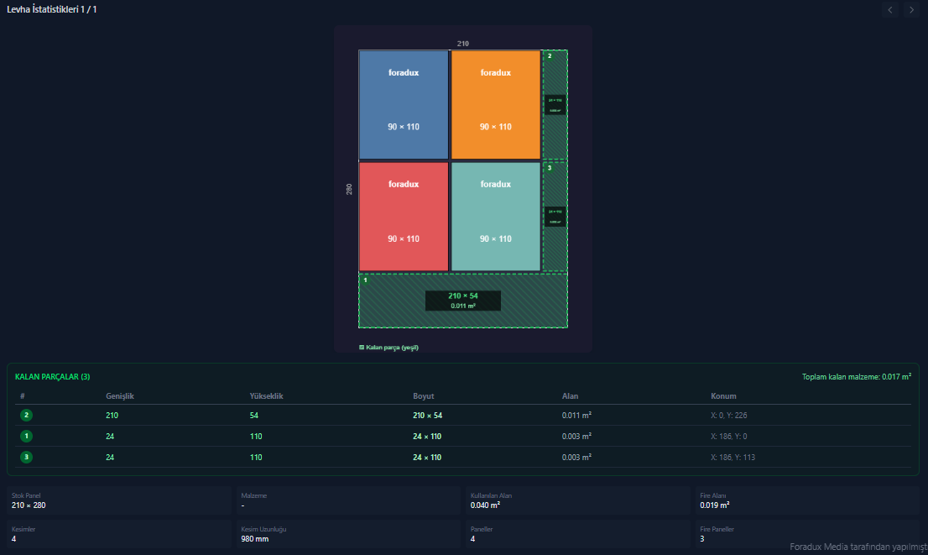The width and height of the screenshot is (928, 555).
Task: Select the blue foradux 90 × 110 panel
Action: click(x=404, y=105)
